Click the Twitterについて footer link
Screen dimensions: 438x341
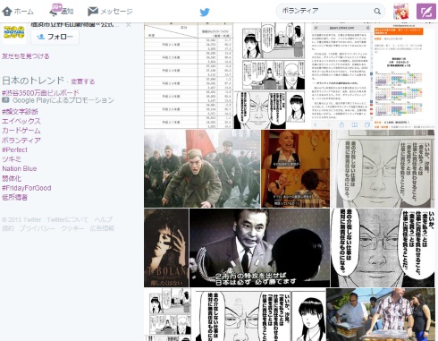(x=67, y=220)
